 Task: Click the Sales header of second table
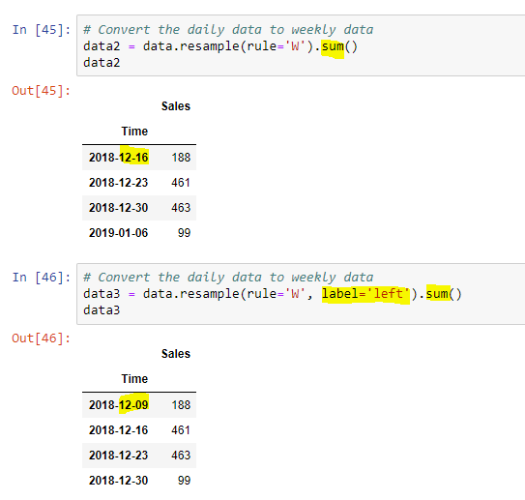175,354
